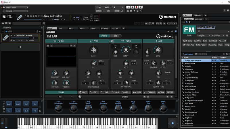The width and height of the screenshot is (230, 129).
Task: Open the Properties filter dropdown
Action: pos(218,36)
